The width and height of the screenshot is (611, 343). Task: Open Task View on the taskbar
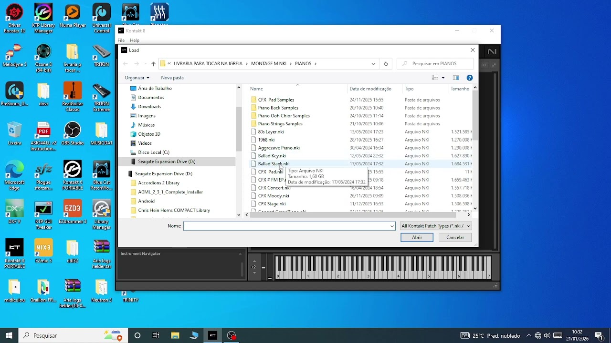click(156, 335)
